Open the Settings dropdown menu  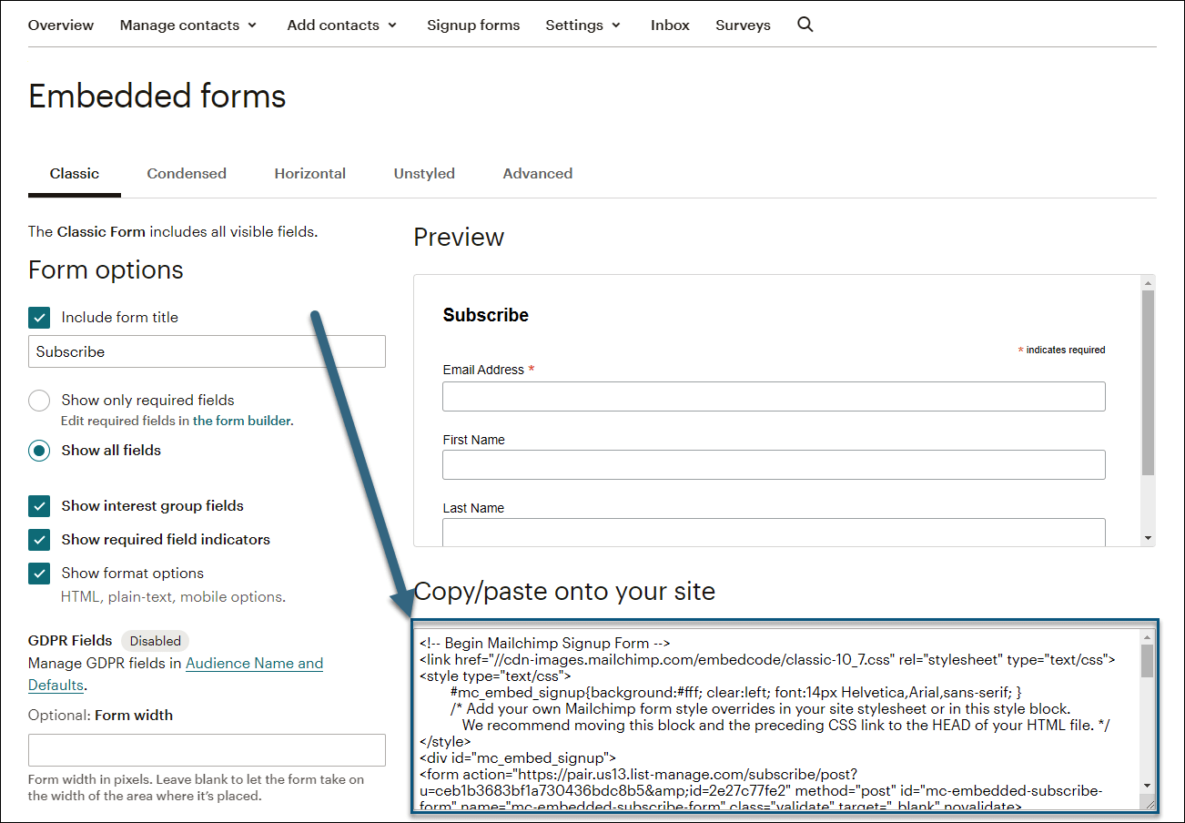click(583, 25)
